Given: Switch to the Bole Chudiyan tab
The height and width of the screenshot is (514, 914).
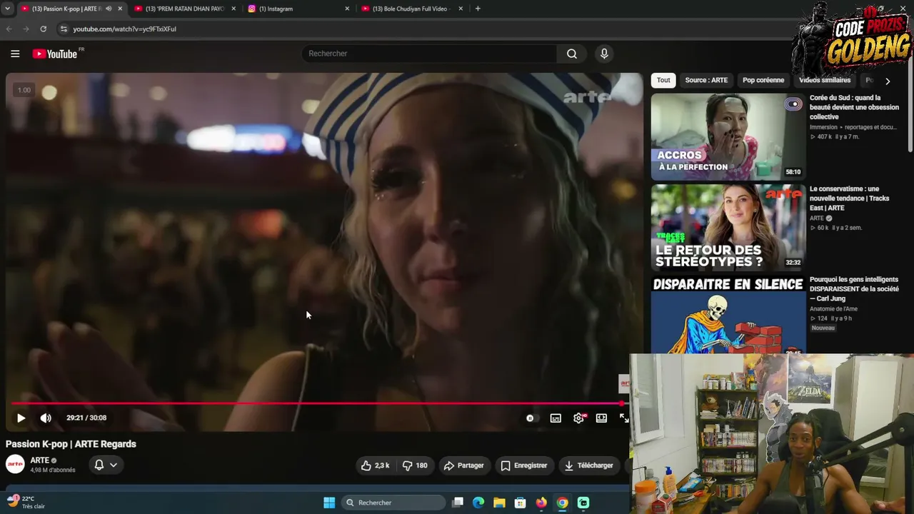Looking at the screenshot, I should click(x=411, y=9).
